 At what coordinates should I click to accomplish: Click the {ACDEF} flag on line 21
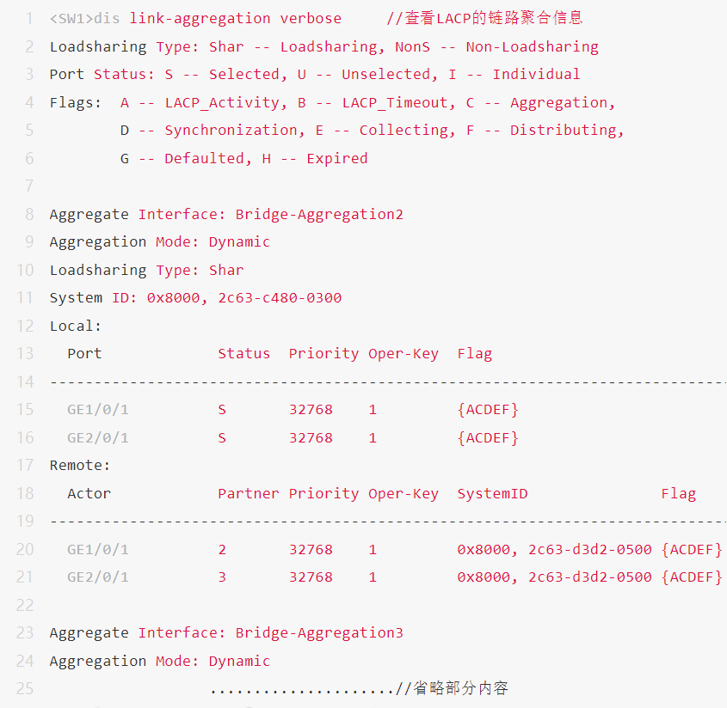[x=692, y=577]
